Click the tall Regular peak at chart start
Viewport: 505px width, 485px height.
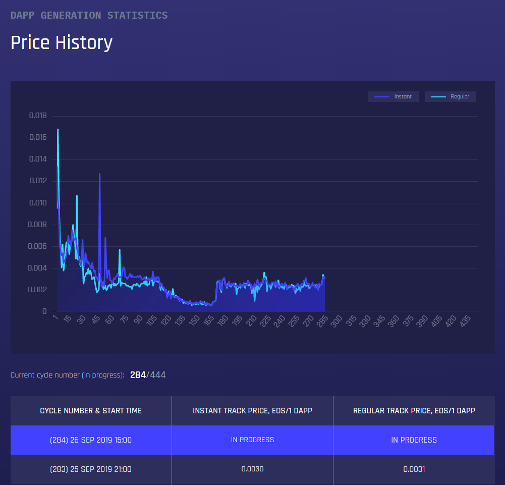[x=58, y=130]
